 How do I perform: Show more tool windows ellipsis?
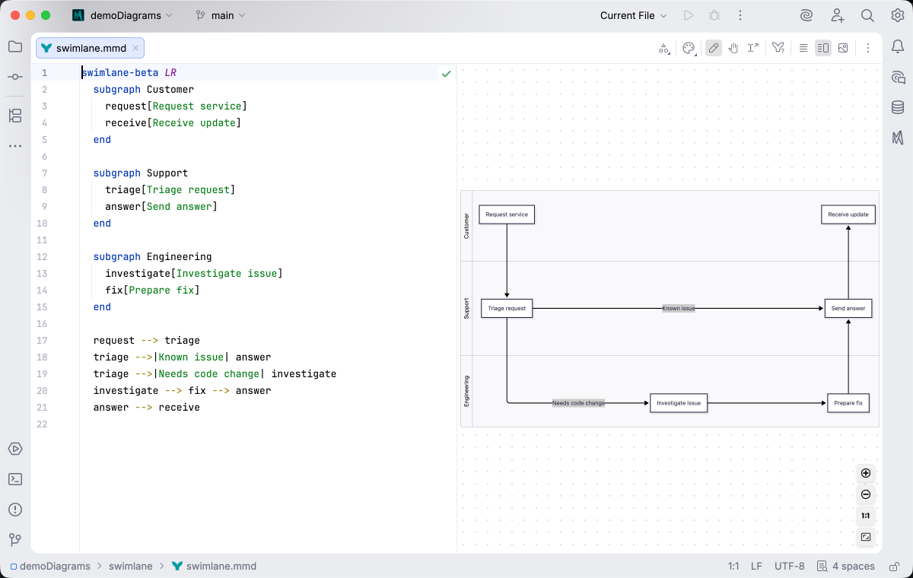click(15, 146)
